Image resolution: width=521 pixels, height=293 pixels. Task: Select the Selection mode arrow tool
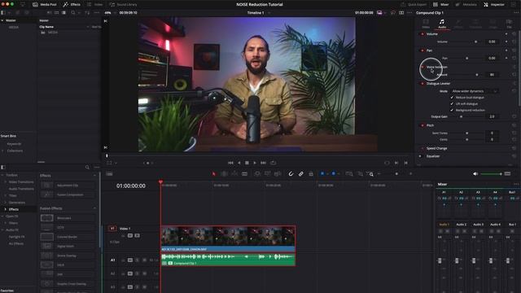(213, 173)
